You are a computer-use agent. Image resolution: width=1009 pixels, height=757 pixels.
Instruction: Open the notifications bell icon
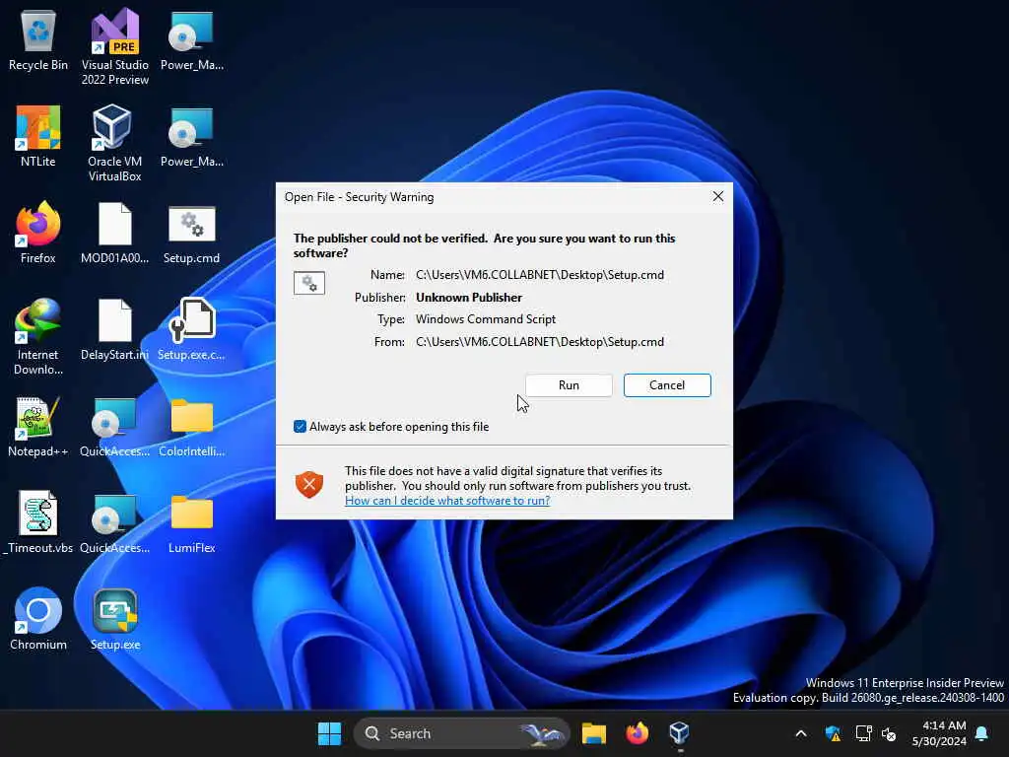pyautogui.click(x=981, y=733)
